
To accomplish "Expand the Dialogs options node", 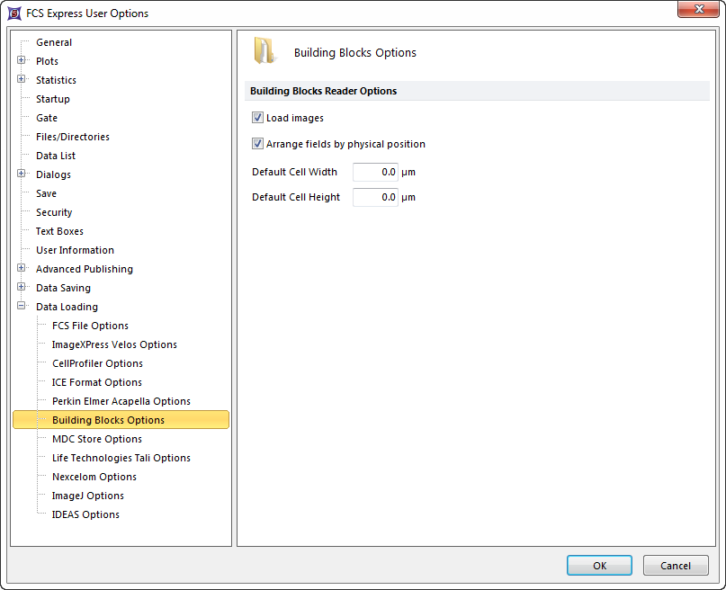I will pyautogui.click(x=22, y=174).
